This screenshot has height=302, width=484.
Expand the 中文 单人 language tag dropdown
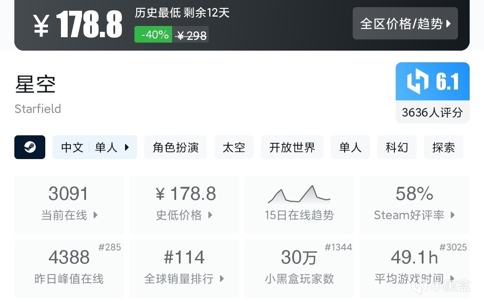click(x=95, y=147)
